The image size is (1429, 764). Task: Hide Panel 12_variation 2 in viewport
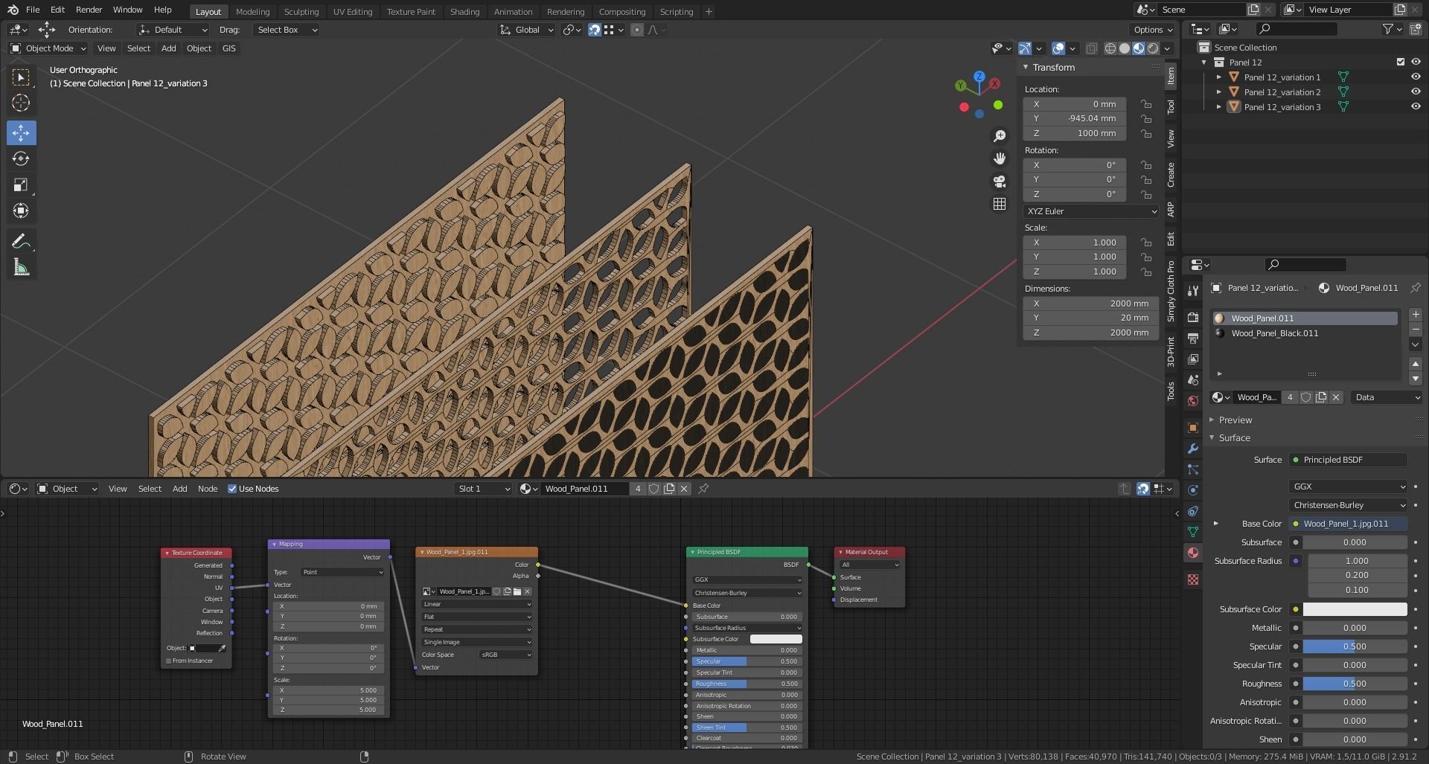tap(1416, 92)
